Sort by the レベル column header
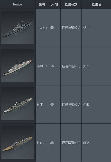Screen dimensions: 111x162 55,4
